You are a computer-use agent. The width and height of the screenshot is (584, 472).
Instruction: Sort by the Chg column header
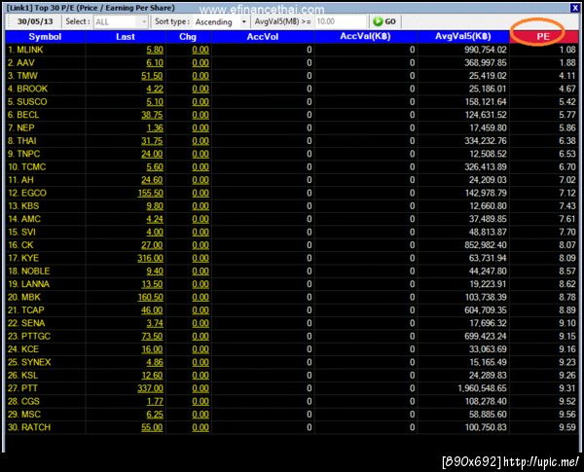coord(188,37)
